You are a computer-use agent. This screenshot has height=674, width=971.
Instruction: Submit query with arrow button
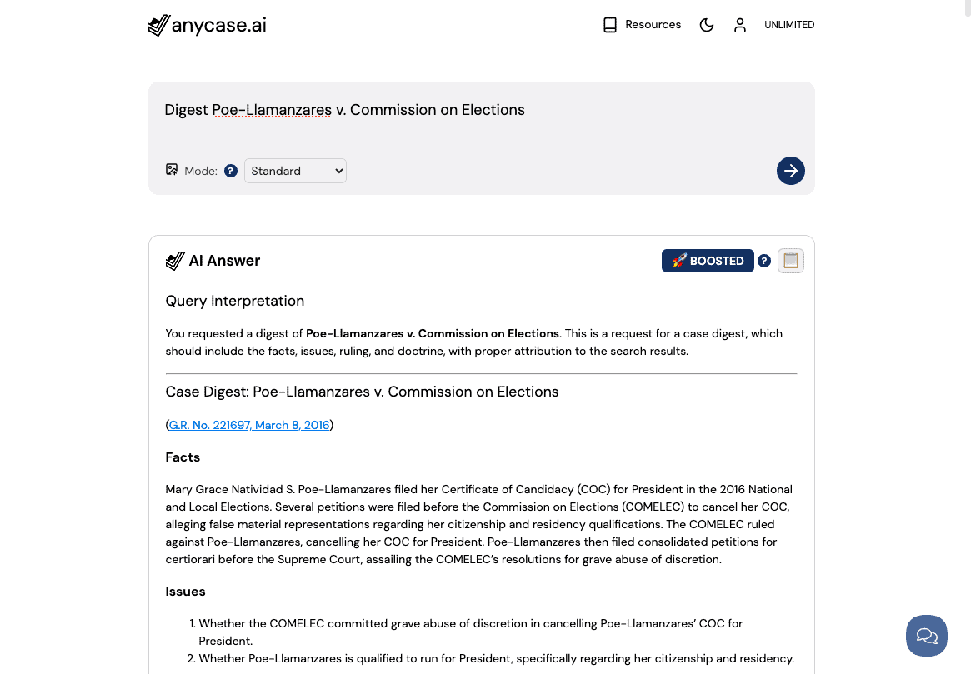click(x=790, y=171)
